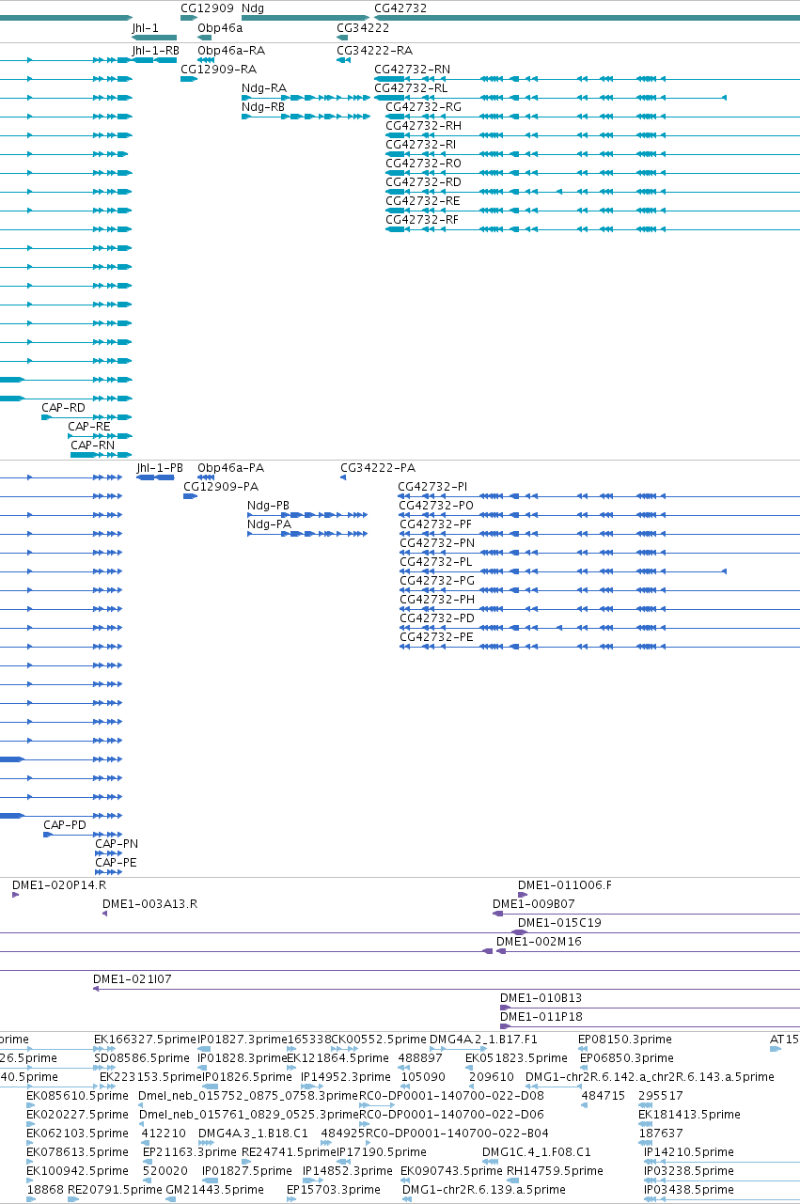Open protein CG42732-PI
The image size is (800, 1204).
[433, 487]
